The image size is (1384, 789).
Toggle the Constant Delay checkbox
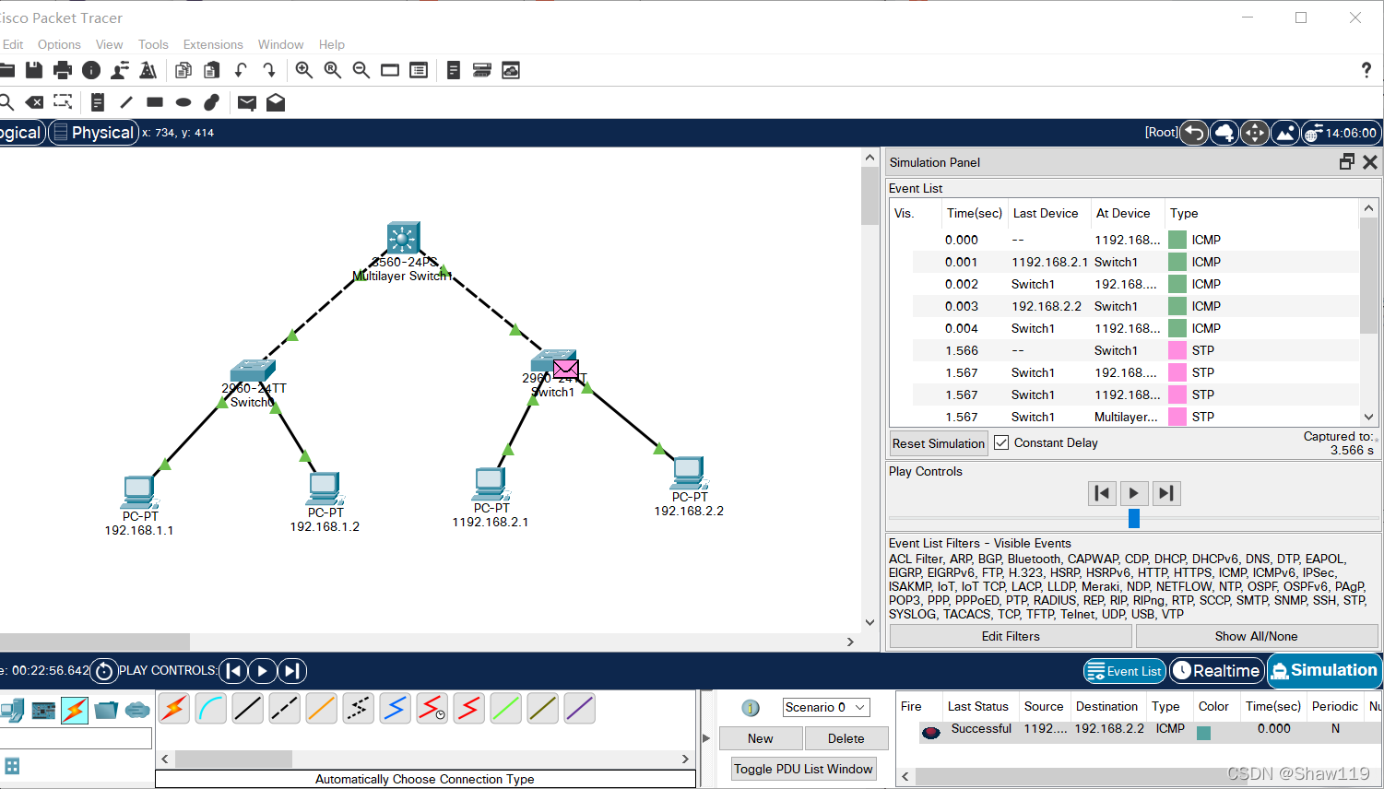1001,442
